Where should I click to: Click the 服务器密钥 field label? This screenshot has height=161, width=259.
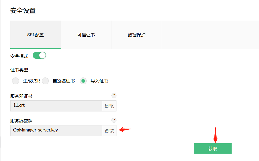point(21,121)
